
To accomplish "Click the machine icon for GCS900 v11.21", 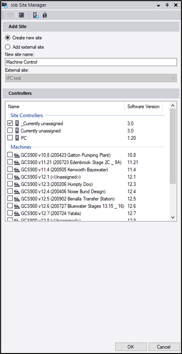I will [x=17, y=162].
